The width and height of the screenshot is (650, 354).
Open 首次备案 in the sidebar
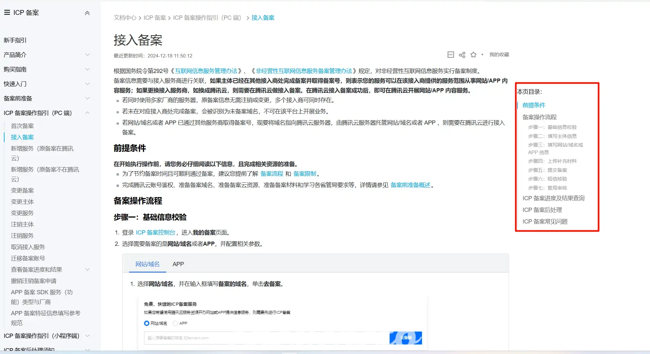point(22,126)
